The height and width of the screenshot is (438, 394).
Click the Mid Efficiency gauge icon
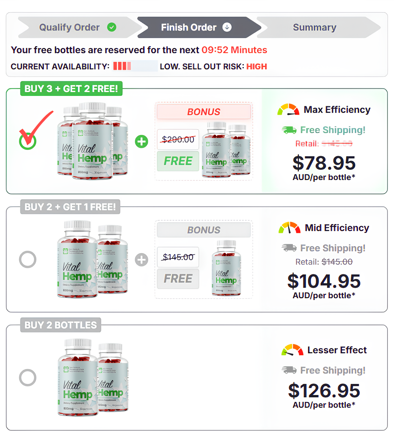[x=289, y=228]
